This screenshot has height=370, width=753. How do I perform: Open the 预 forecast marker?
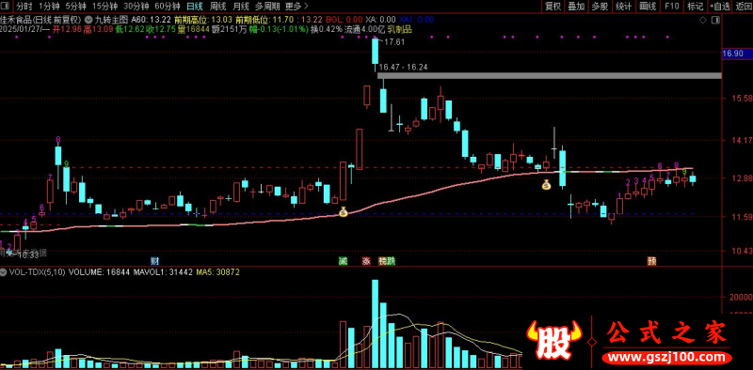coord(651,261)
